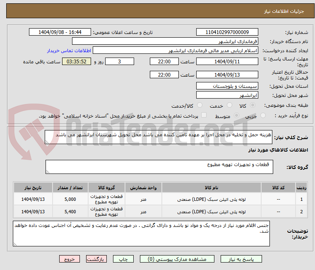Click the اطلاعات کالاهای مورد نیاز heading
The image size is (315, 270).
click(278, 150)
